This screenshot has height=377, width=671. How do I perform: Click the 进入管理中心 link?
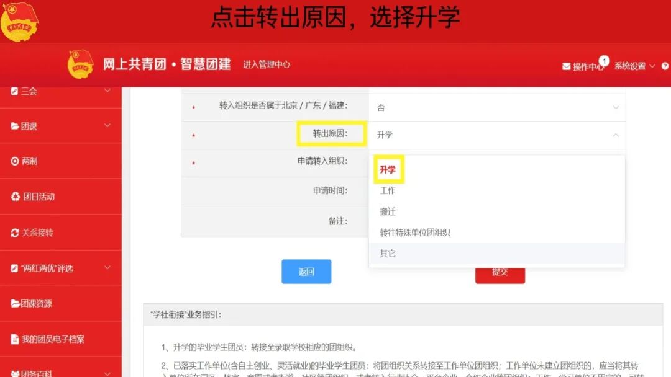tap(267, 64)
